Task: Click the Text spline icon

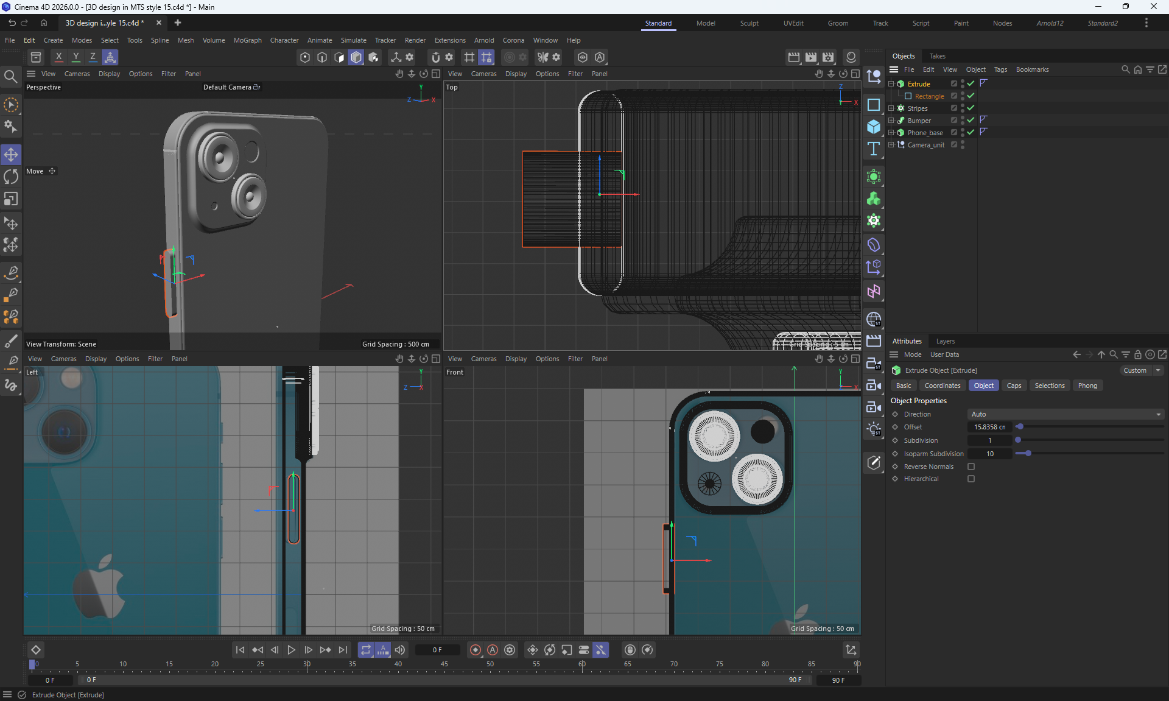Action: click(x=874, y=149)
